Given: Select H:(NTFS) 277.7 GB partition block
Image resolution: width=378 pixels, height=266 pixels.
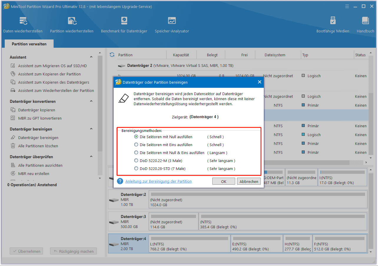Looking at the screenshot, I should [x=298, y=244].
